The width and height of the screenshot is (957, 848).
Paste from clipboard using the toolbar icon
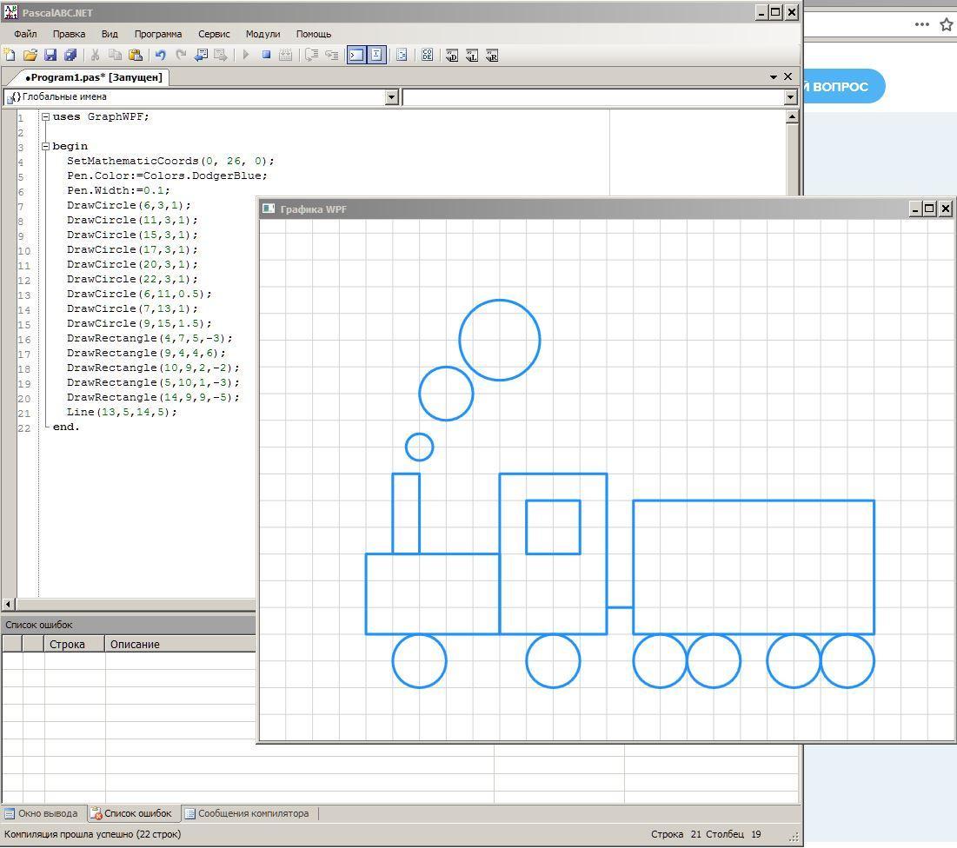[136, 55]
